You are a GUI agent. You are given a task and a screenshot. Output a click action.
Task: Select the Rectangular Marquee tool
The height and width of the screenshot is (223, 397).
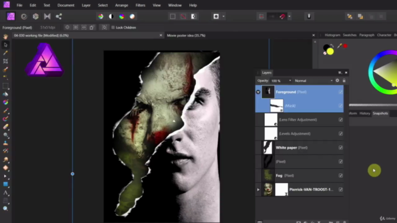6,85
